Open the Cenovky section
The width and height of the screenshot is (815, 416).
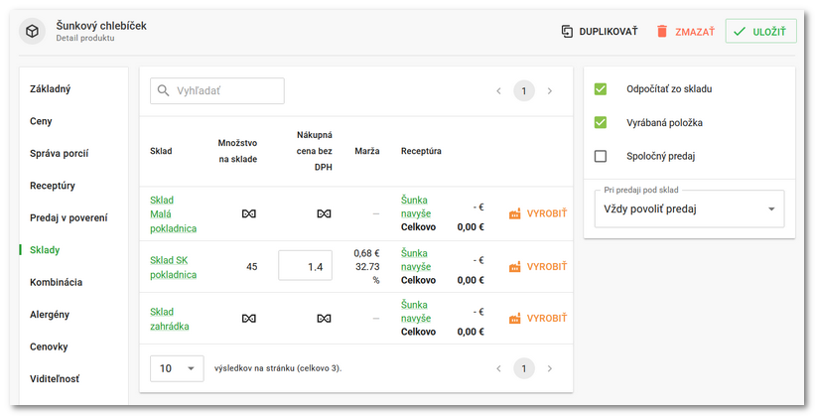coord(49,347)
